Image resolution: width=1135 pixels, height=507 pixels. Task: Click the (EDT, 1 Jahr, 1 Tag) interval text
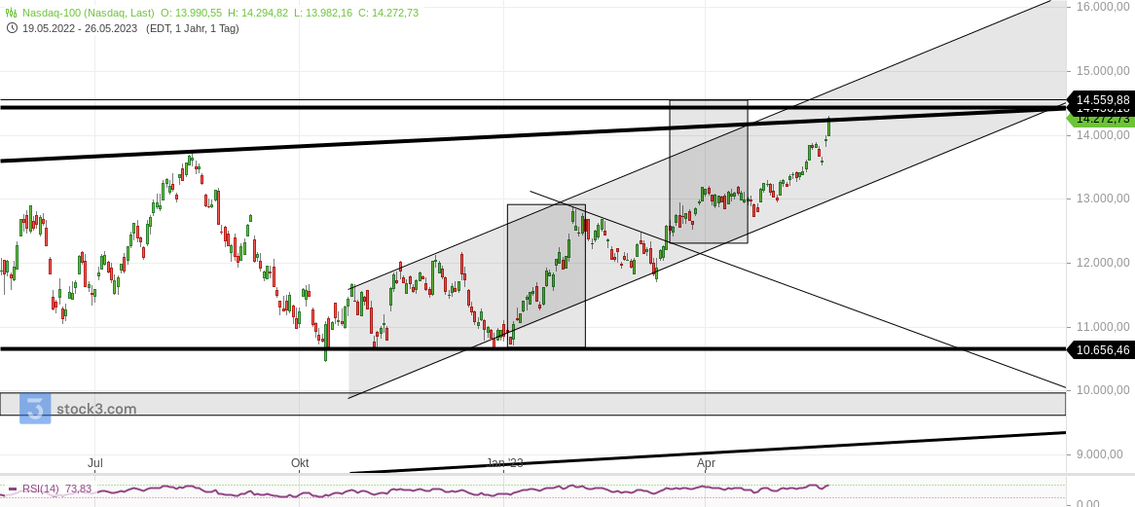point(193,29)
